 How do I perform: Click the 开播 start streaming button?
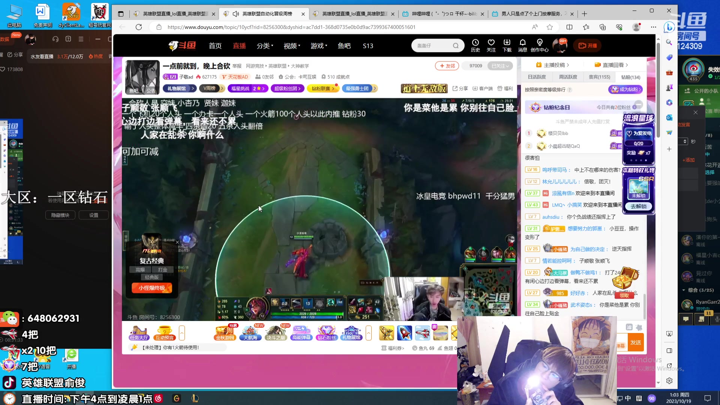tap(587, 45)
